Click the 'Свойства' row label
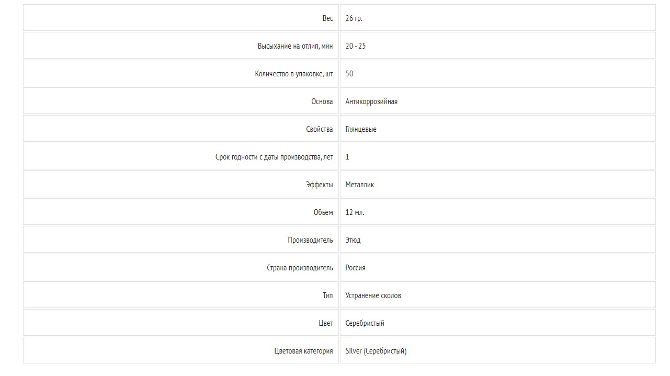670x376 pixels. (x=320, y=129)
